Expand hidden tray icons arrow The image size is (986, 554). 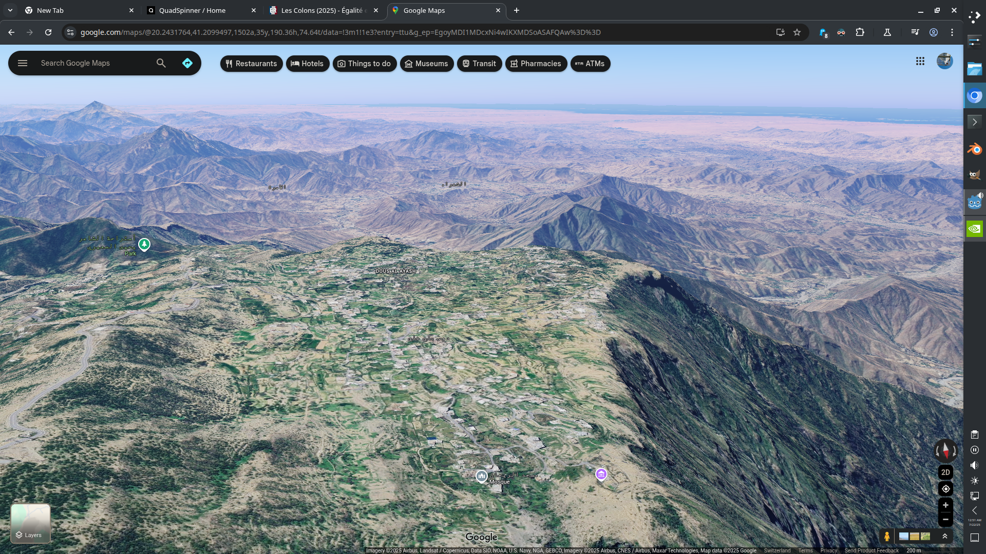coord(975,510)
